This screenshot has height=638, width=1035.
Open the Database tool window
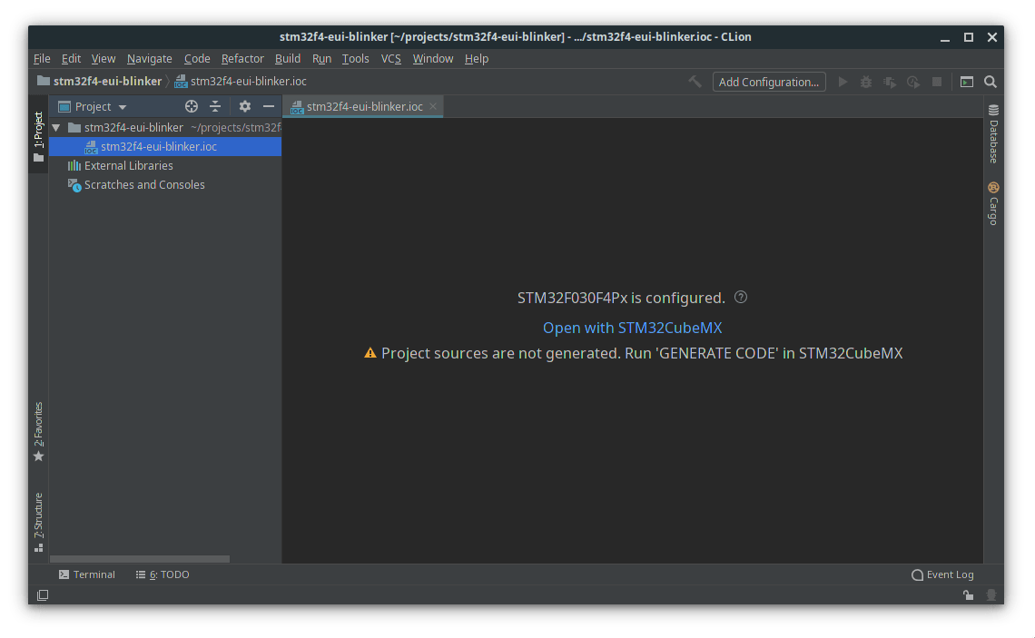[993, 134]
